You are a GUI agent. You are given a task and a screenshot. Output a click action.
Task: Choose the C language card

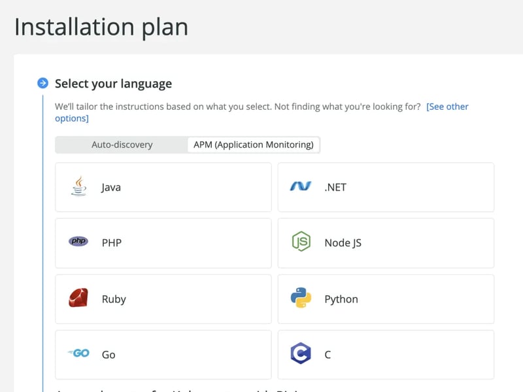tap(386, 355)
